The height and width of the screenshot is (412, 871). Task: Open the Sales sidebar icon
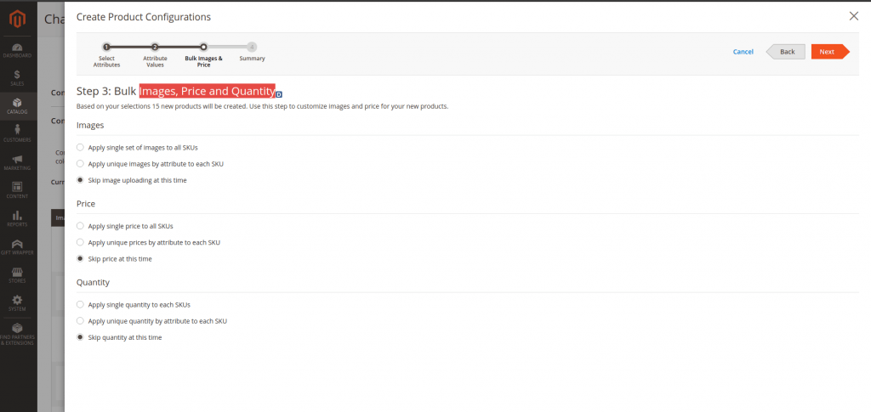pyautogui.click(x=17, y=77)
